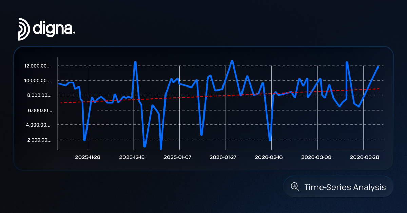Click the blue line's lowest dip point

coord(161,148)
